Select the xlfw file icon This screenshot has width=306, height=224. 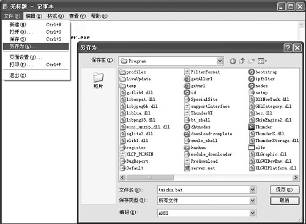252,147
